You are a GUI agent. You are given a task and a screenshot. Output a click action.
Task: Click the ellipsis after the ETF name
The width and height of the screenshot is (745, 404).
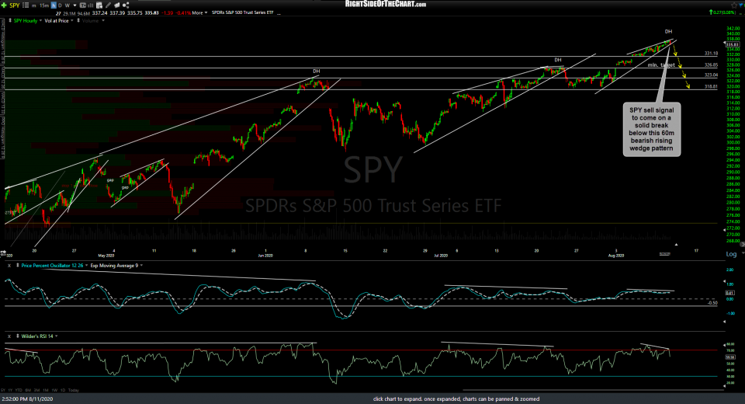click(279, 13)
